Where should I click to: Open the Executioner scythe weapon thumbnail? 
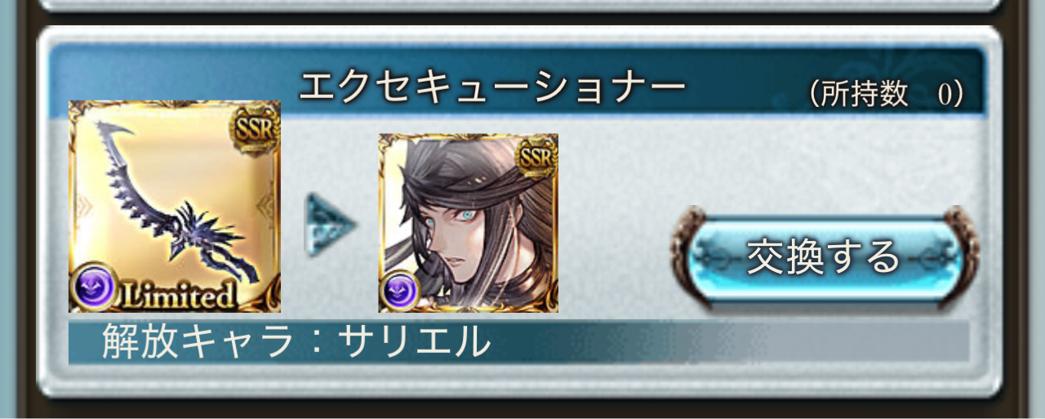tap(175, 206)
